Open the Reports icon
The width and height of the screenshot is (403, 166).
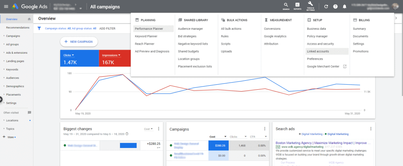(298, 6)
